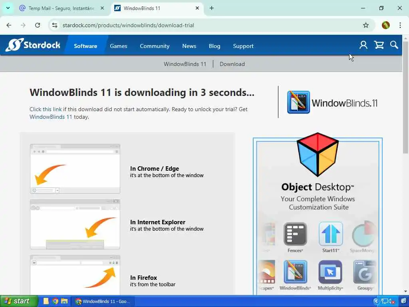Open the shopping cart icon
409x307 pixels.
click(x=379, y=45)
